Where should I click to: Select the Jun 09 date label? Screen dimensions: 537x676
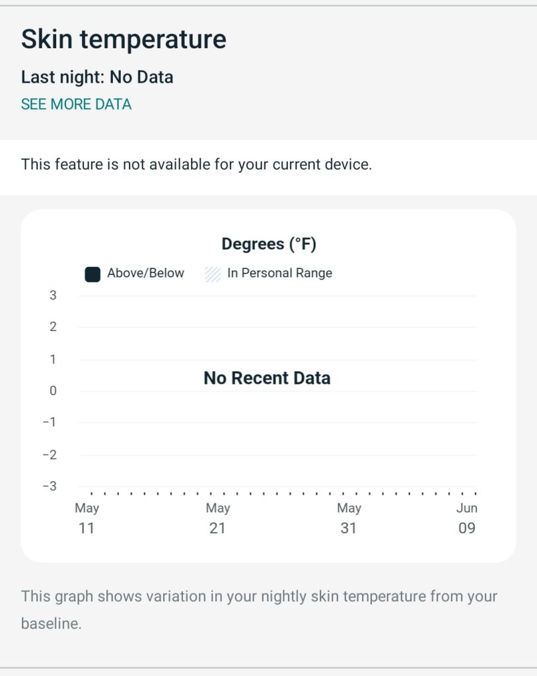point(466,518)
